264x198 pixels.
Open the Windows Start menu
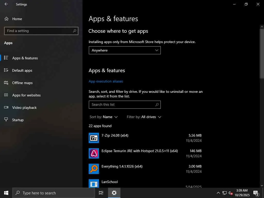click(x=6, y=193)
